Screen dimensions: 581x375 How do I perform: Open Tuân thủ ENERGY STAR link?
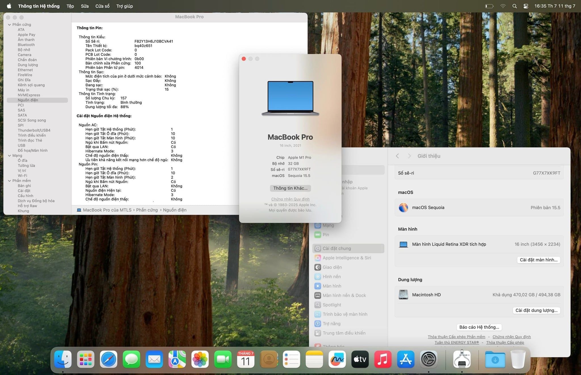[457, 342]
